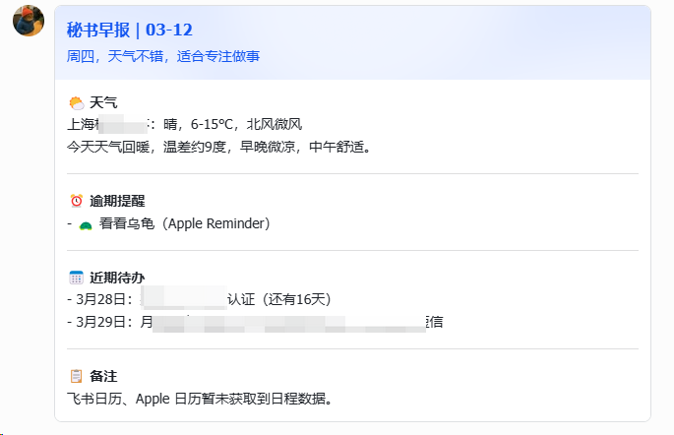Viewport: 674px width, 435px height.
Task: Select the 备注 heading
Action: pyautogui.click(x=103, y=376)
